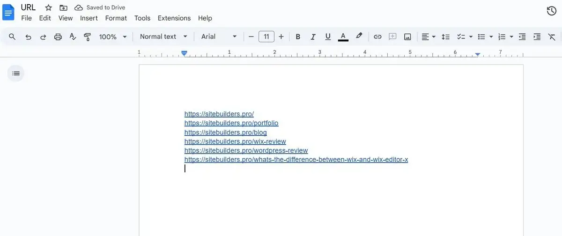This screenshot has height=236, width=562.
Task: Open the sitebuilders.pro/portfolio link
Action: (231, 123)
